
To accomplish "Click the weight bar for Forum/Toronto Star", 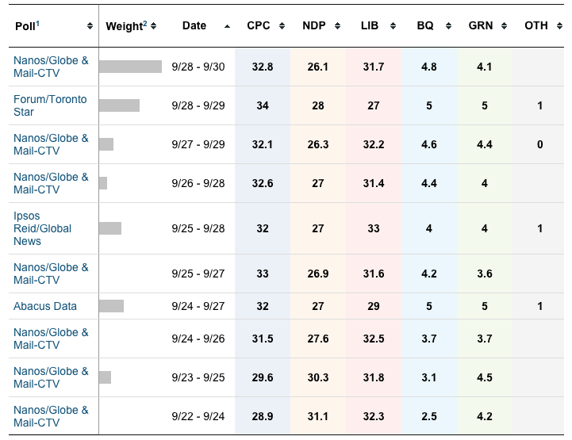I will pyautogui.click(x=119, y=105).
